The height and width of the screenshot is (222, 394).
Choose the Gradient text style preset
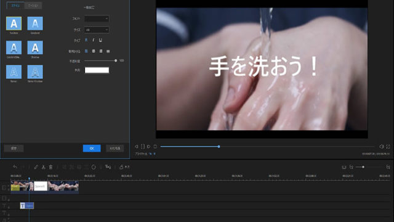[35, 23]
